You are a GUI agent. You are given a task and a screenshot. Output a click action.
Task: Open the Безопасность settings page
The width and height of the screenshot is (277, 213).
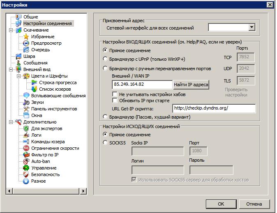coord(45,174)
